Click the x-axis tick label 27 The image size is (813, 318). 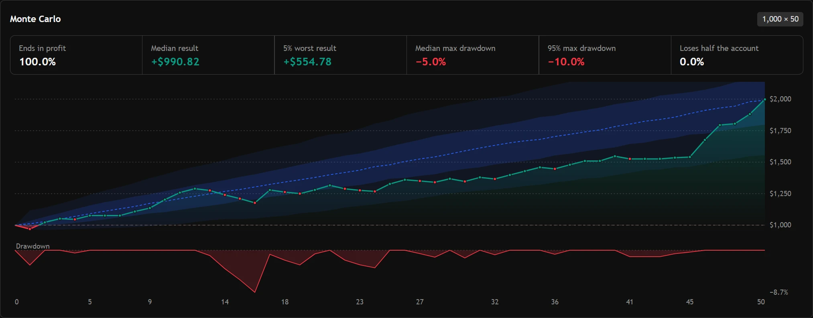(420, 302)
